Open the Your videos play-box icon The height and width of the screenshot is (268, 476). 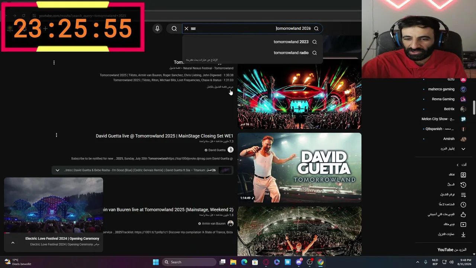click(x=463, y=224)
